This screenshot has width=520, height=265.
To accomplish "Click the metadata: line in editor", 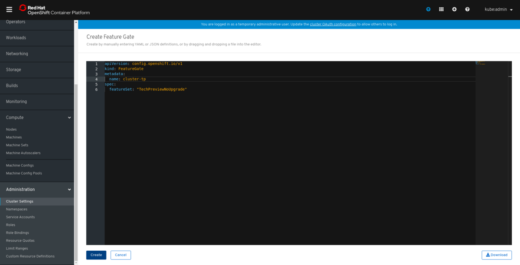I will (x=115, y=74).
